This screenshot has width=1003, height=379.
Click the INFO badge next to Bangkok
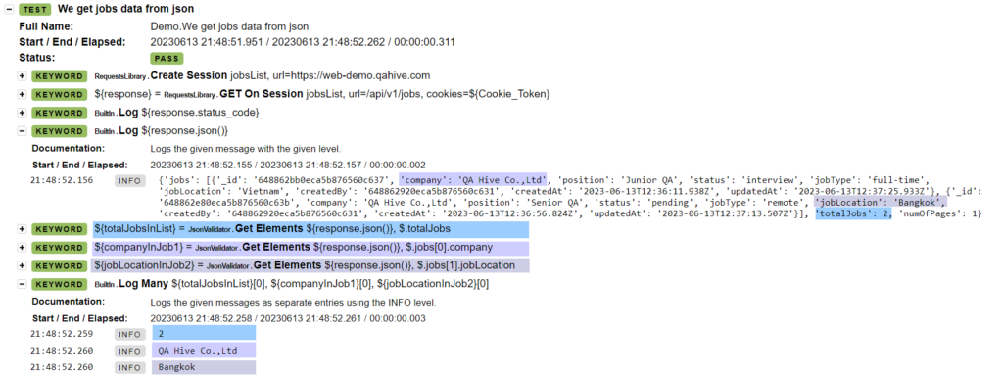coord(130,367)
